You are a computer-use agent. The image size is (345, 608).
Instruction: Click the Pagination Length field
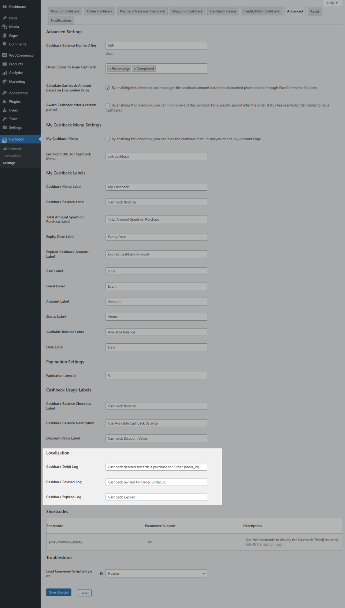coord(156,376)
